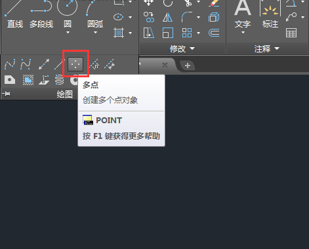Click the Trim scissors icon
The image size is (309, 249).
click(x=188, y=3)
